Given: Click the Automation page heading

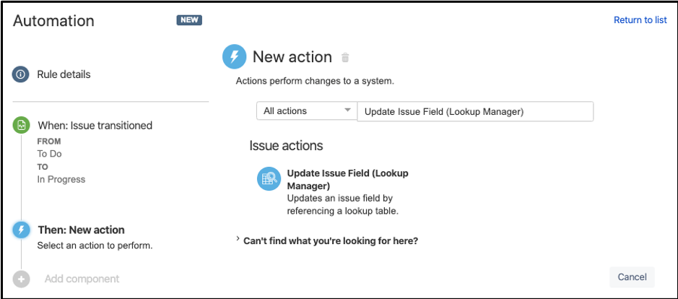Looking at the screenshot, I should point(53,20).
